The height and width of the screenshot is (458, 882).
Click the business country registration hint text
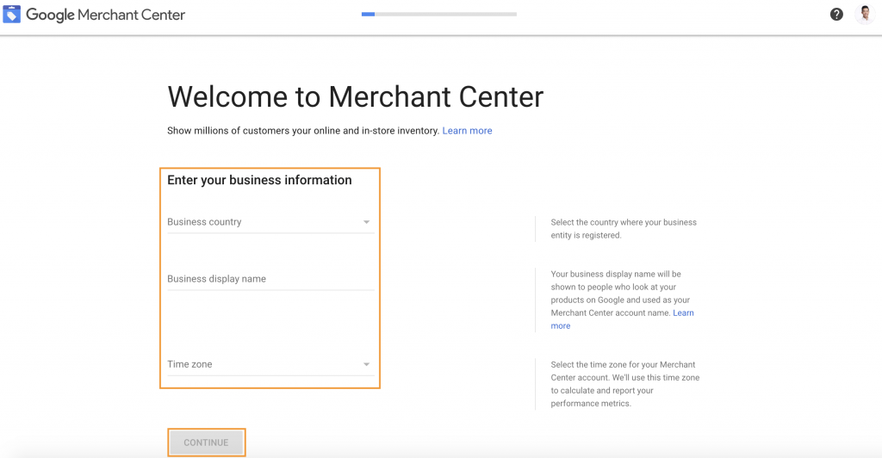click(624, 229)
